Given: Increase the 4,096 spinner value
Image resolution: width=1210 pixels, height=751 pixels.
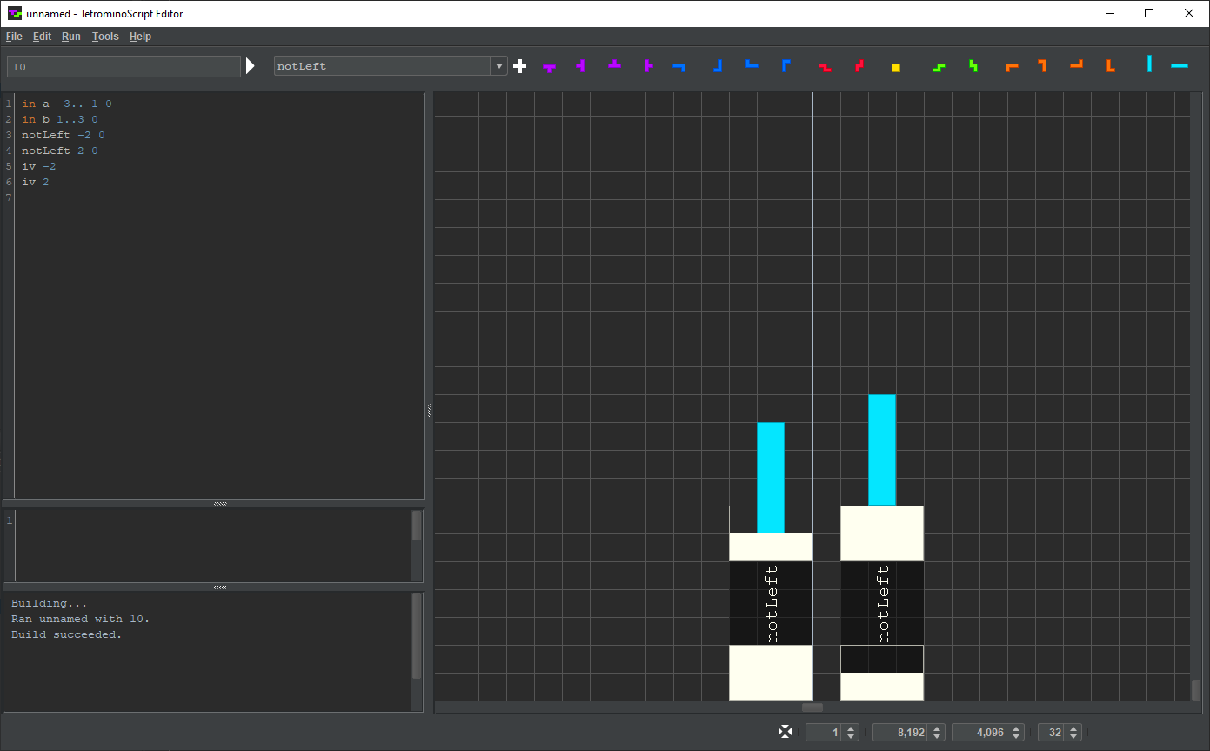Looking at the screenshot, I should (x=1016, y=728).
